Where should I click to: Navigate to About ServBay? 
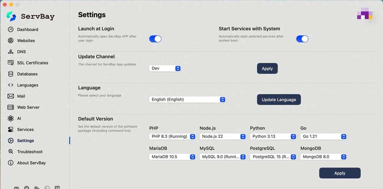click(x=31, y=163)
